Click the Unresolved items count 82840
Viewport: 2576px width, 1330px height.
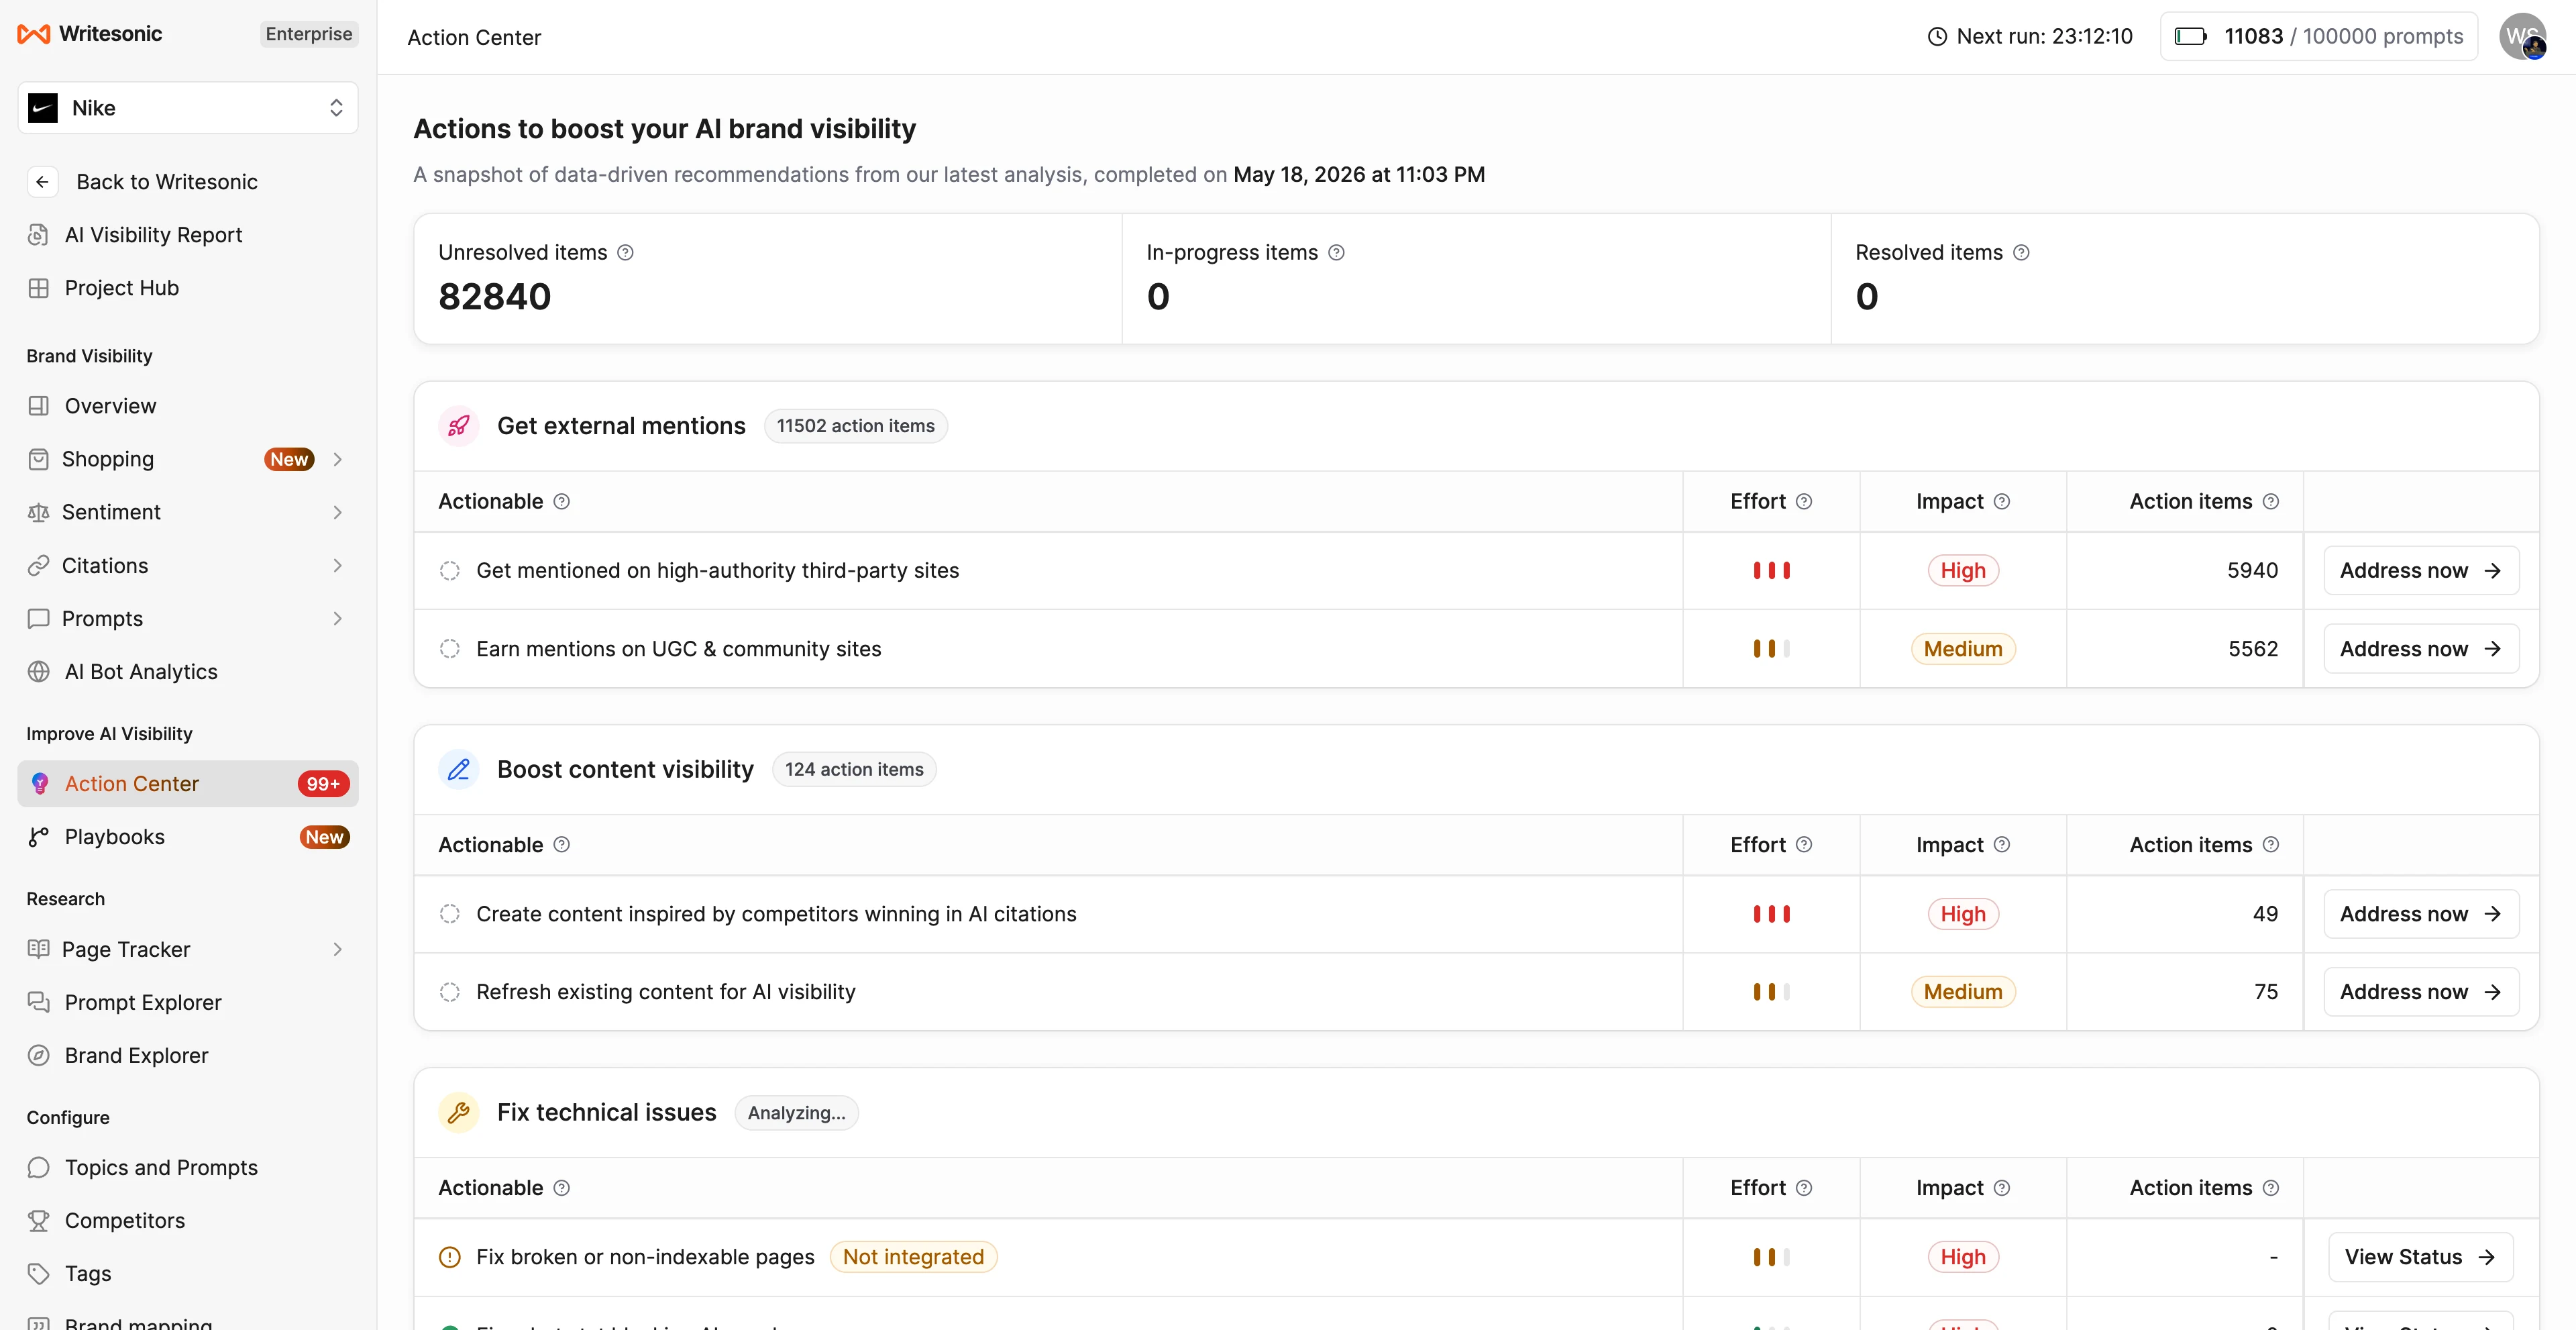click(x=495, y=297)
